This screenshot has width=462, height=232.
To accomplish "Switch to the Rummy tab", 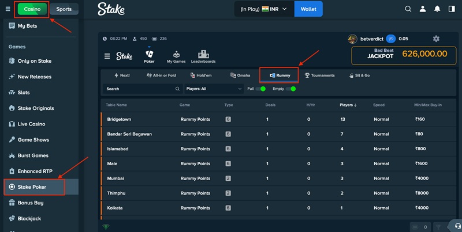I will 280,75.
